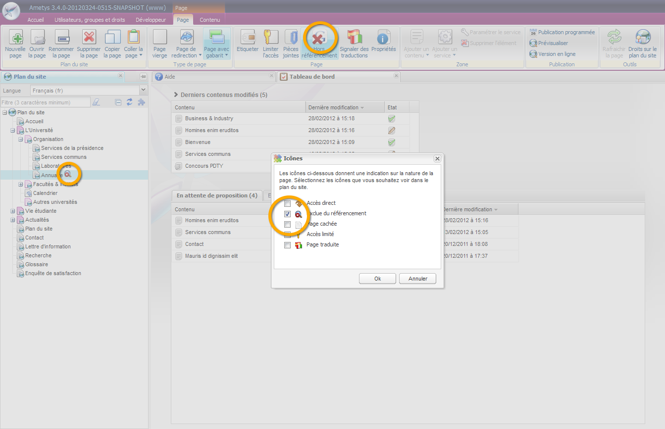
Task: Open page Propriétés icon
Action: pyautogui.click(x=383, y=38)
